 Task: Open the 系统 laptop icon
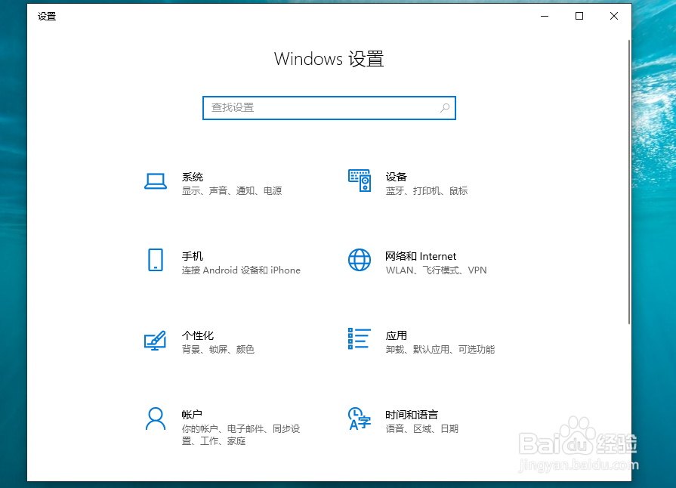click(155, 181)
